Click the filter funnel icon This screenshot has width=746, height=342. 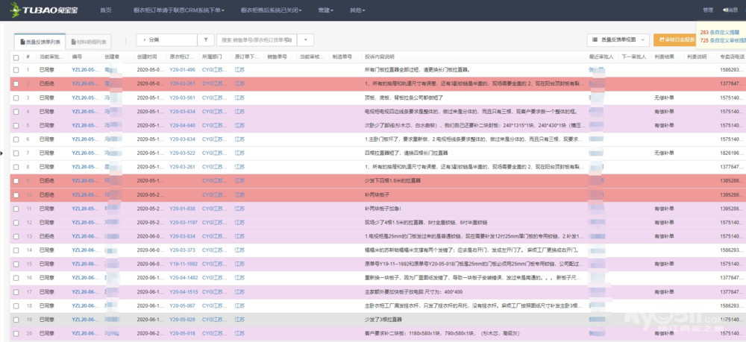click(x=207, y=39)
